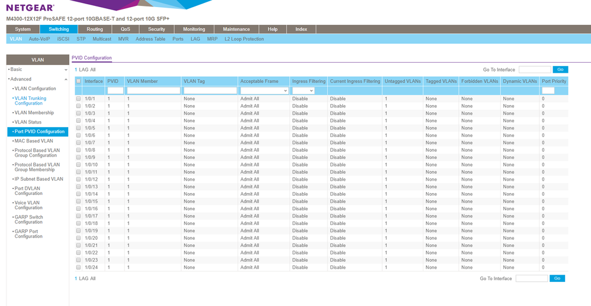The image size is (591, 306).
Task: Open the Help tab
Action: pyautogui.click(x=272, y=30)
